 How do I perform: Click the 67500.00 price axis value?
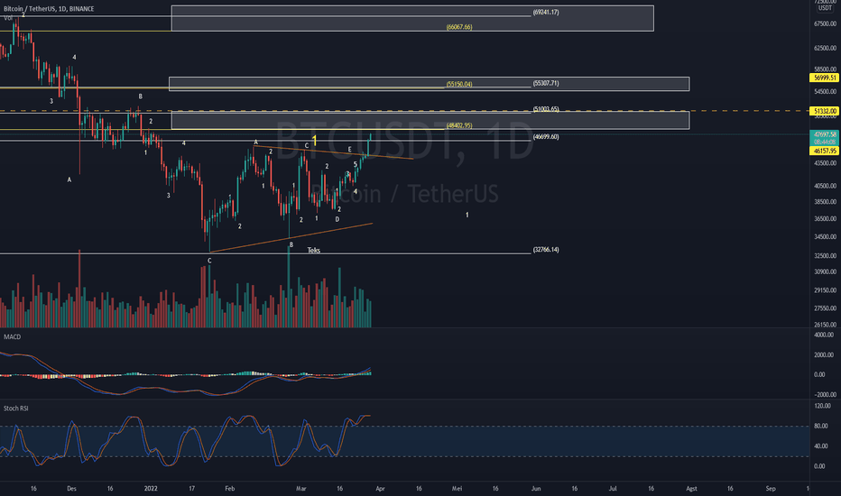click(x=825, y=23)
